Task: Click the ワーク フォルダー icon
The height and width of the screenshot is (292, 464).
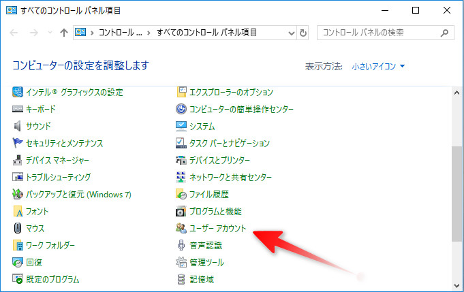Action: coord(18,245)
